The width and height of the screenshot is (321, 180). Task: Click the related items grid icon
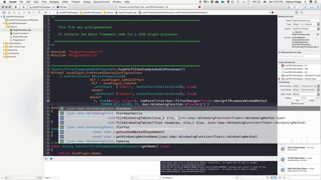tap(46, 12)
